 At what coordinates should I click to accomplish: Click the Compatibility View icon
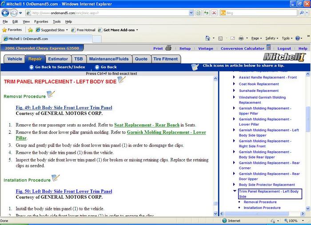click(x=198, y=13)
